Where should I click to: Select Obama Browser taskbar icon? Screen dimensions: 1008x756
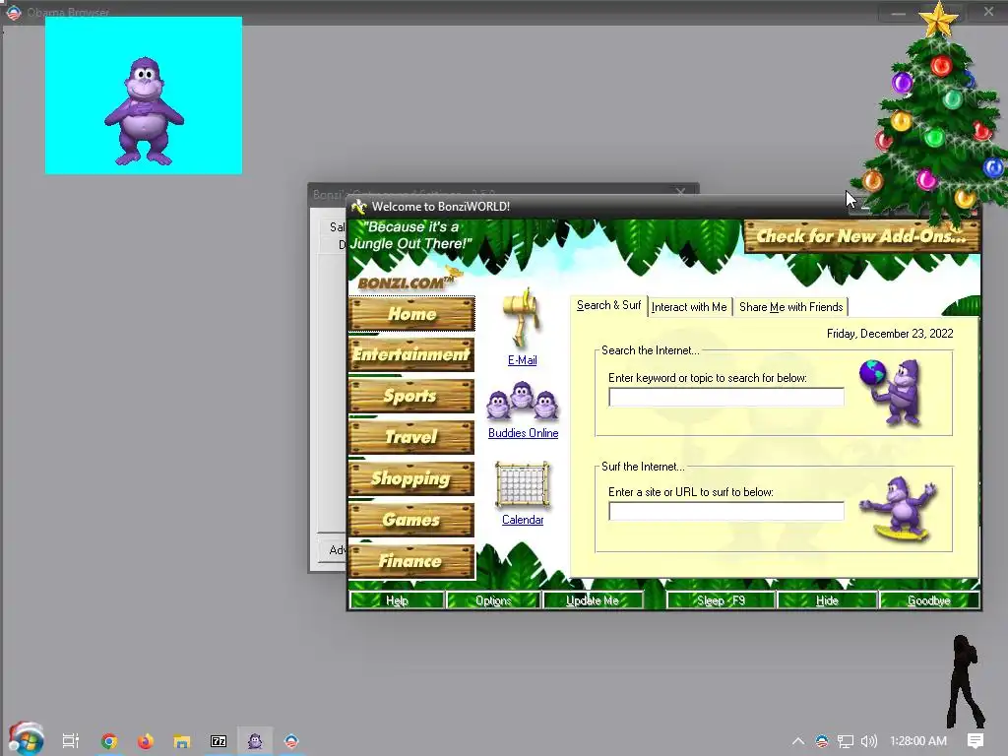click(x=291, y=741)
